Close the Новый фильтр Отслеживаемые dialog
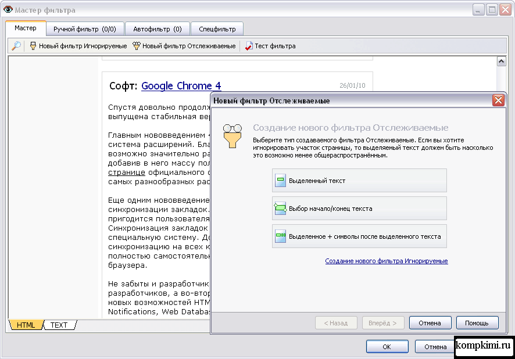The height and width of the screenshot is (359, 515). click(498, 100)
